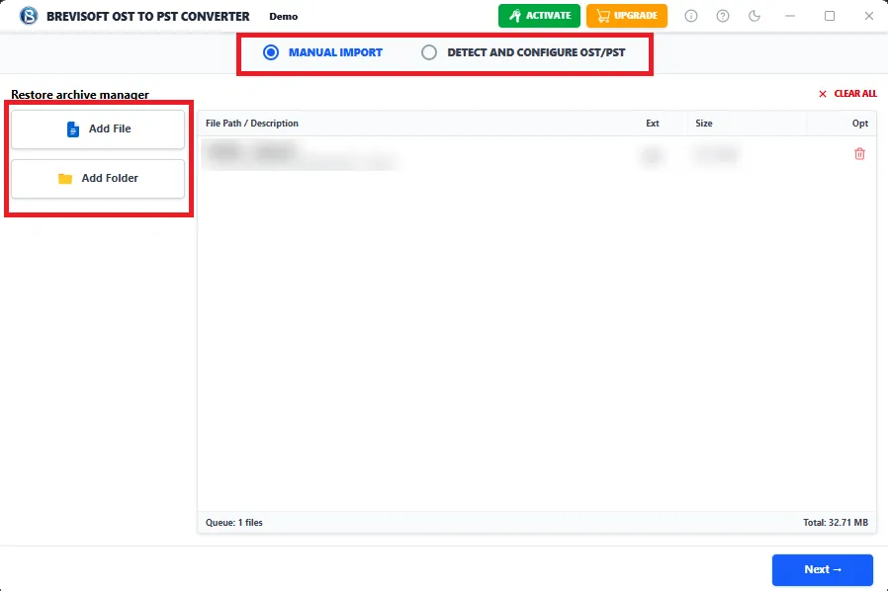This screenshot has height=591, width=888.
Task: Open the info icon in title bar
Action: tap(691, 16)
